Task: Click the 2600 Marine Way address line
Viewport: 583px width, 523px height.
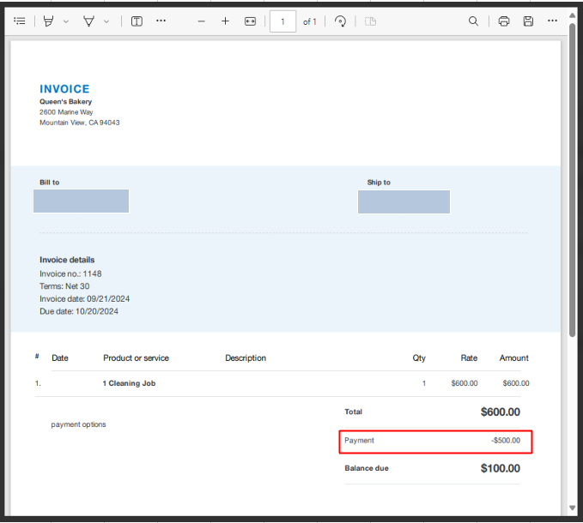Action: click(66, 112)
